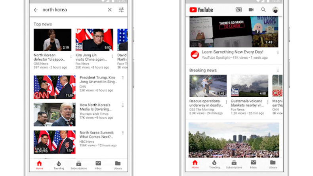Click 'CBS News' channel name
The height and width of the screenshot is (176, 313).
point(41,64)
